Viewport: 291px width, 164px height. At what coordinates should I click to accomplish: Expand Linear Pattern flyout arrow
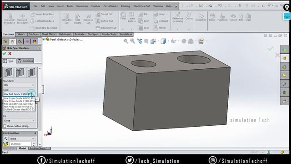pyautogui.click(x=132, y=29)
